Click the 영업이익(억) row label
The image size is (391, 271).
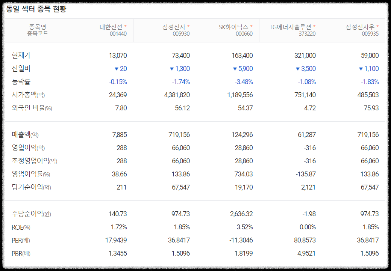[28, 148]
